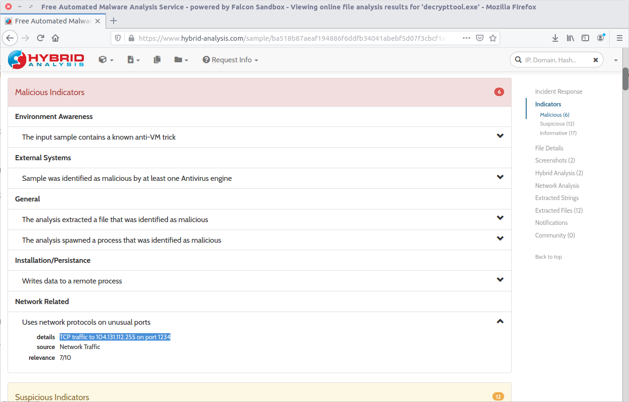Reload the page with the refresh button
The image size is (629, 402).
coord(40,38)
